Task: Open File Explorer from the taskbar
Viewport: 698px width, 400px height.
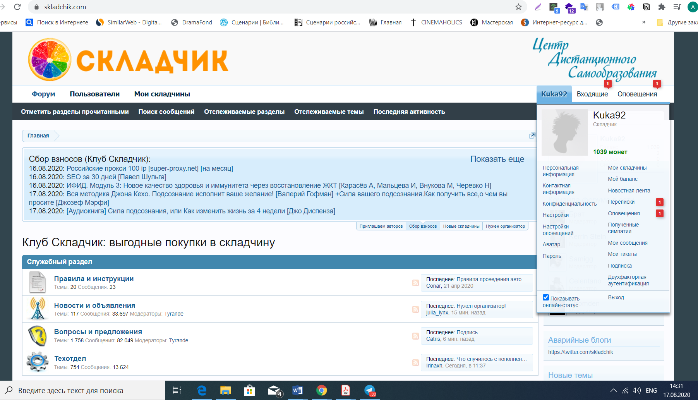Action: click(x=225, y=390)
